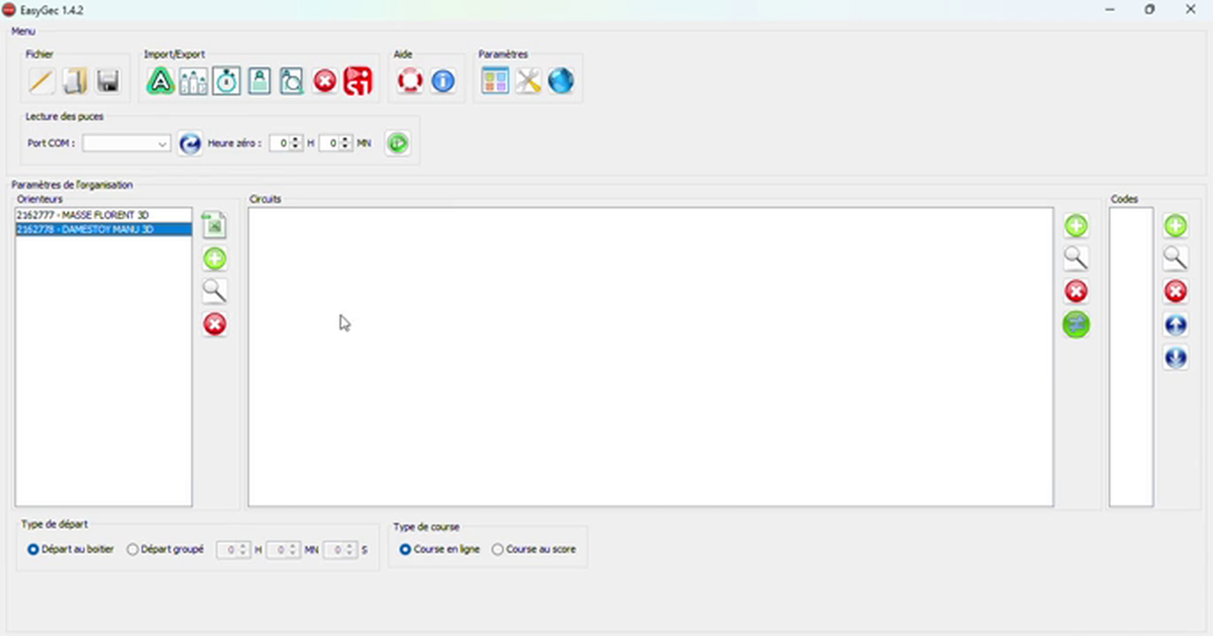Screen dimensions: 1213x636
Task: Click the tools icon in Paramètres
Action: coord(528,80)
